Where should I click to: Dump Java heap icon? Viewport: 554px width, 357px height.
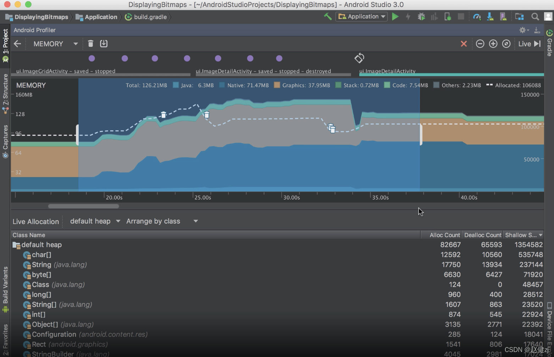(x=104, y=43)
